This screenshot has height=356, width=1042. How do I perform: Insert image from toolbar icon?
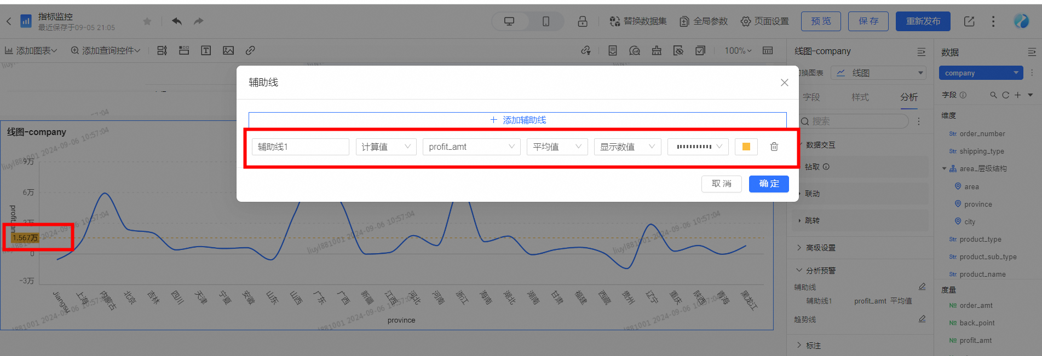(x=228, y=50)
